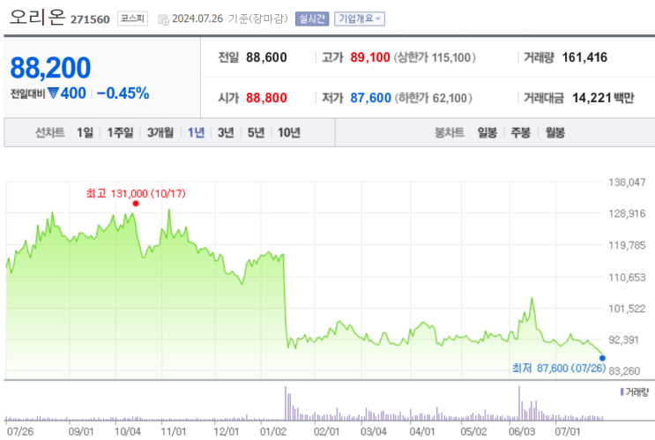Viewport: 655px width, 440px height.
Task: Click the stock code 271560
Action: pos(90,19)
